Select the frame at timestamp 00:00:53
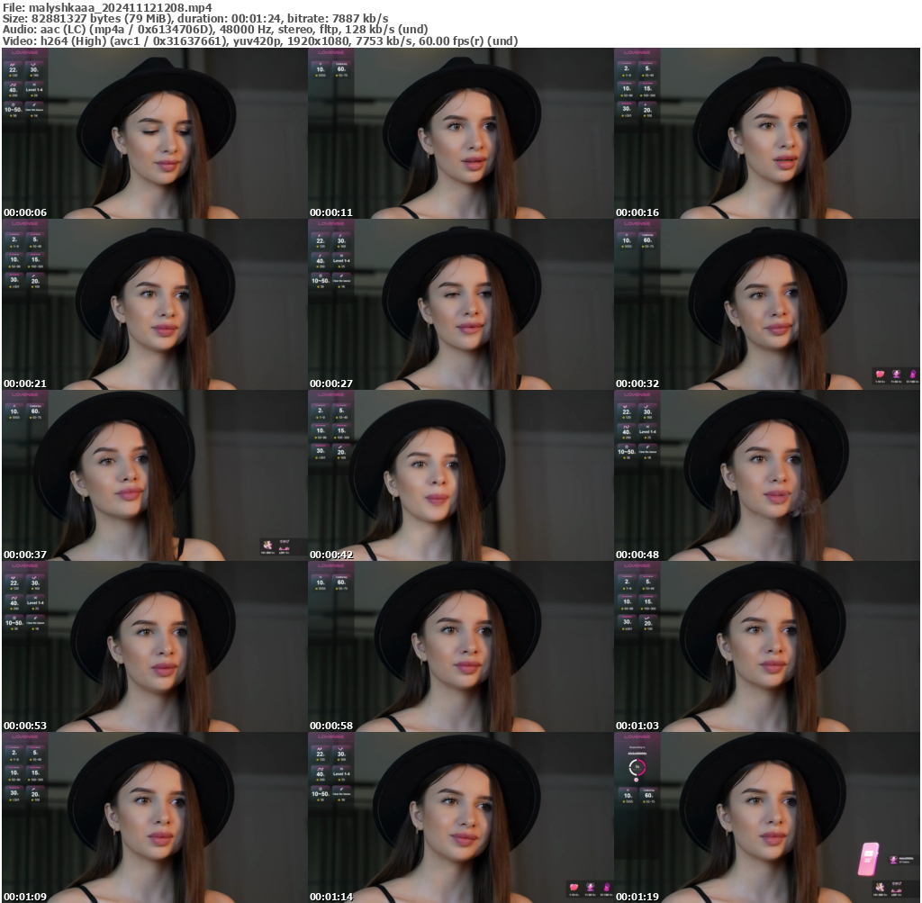 pyautogui.click(x=155, y=646)
